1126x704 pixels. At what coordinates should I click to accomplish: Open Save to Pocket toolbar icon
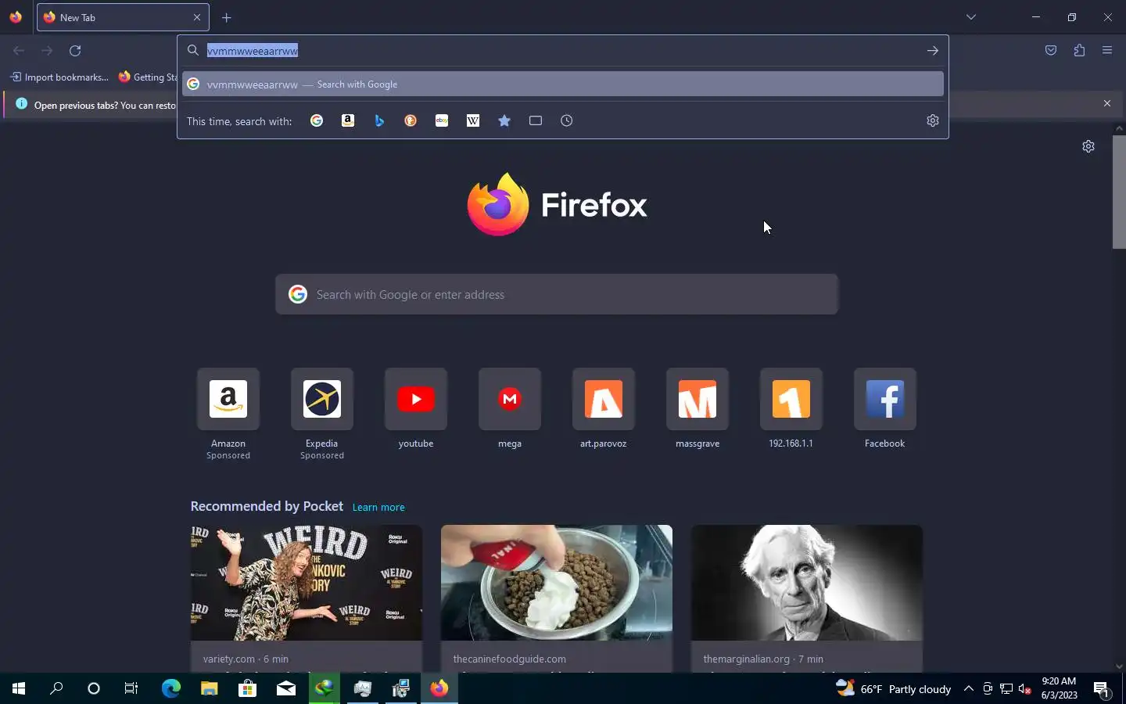(x=1051, y=51)
